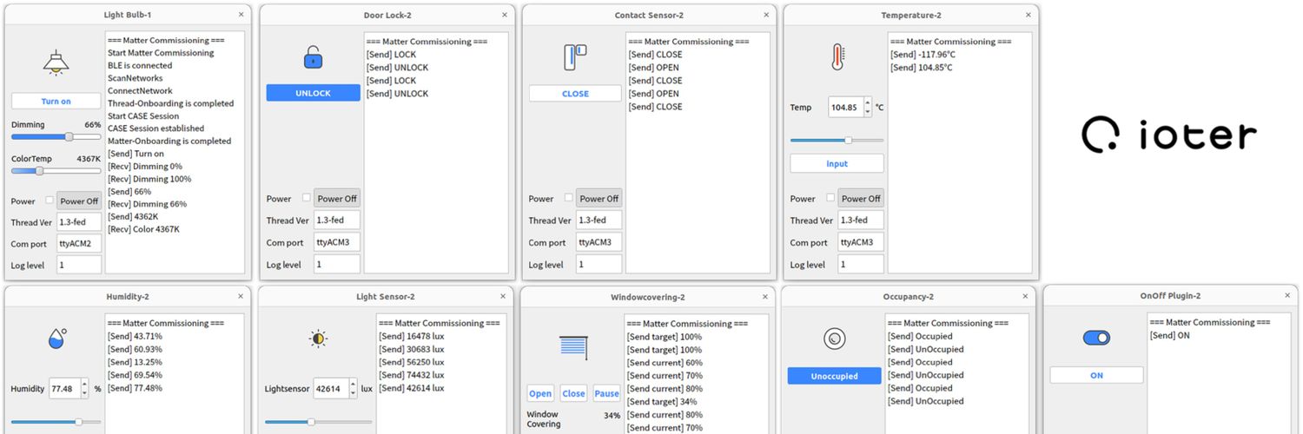The image size is (1303, 434).
Task: Close the Occupancy-2 window
Action: (1025, 296)
